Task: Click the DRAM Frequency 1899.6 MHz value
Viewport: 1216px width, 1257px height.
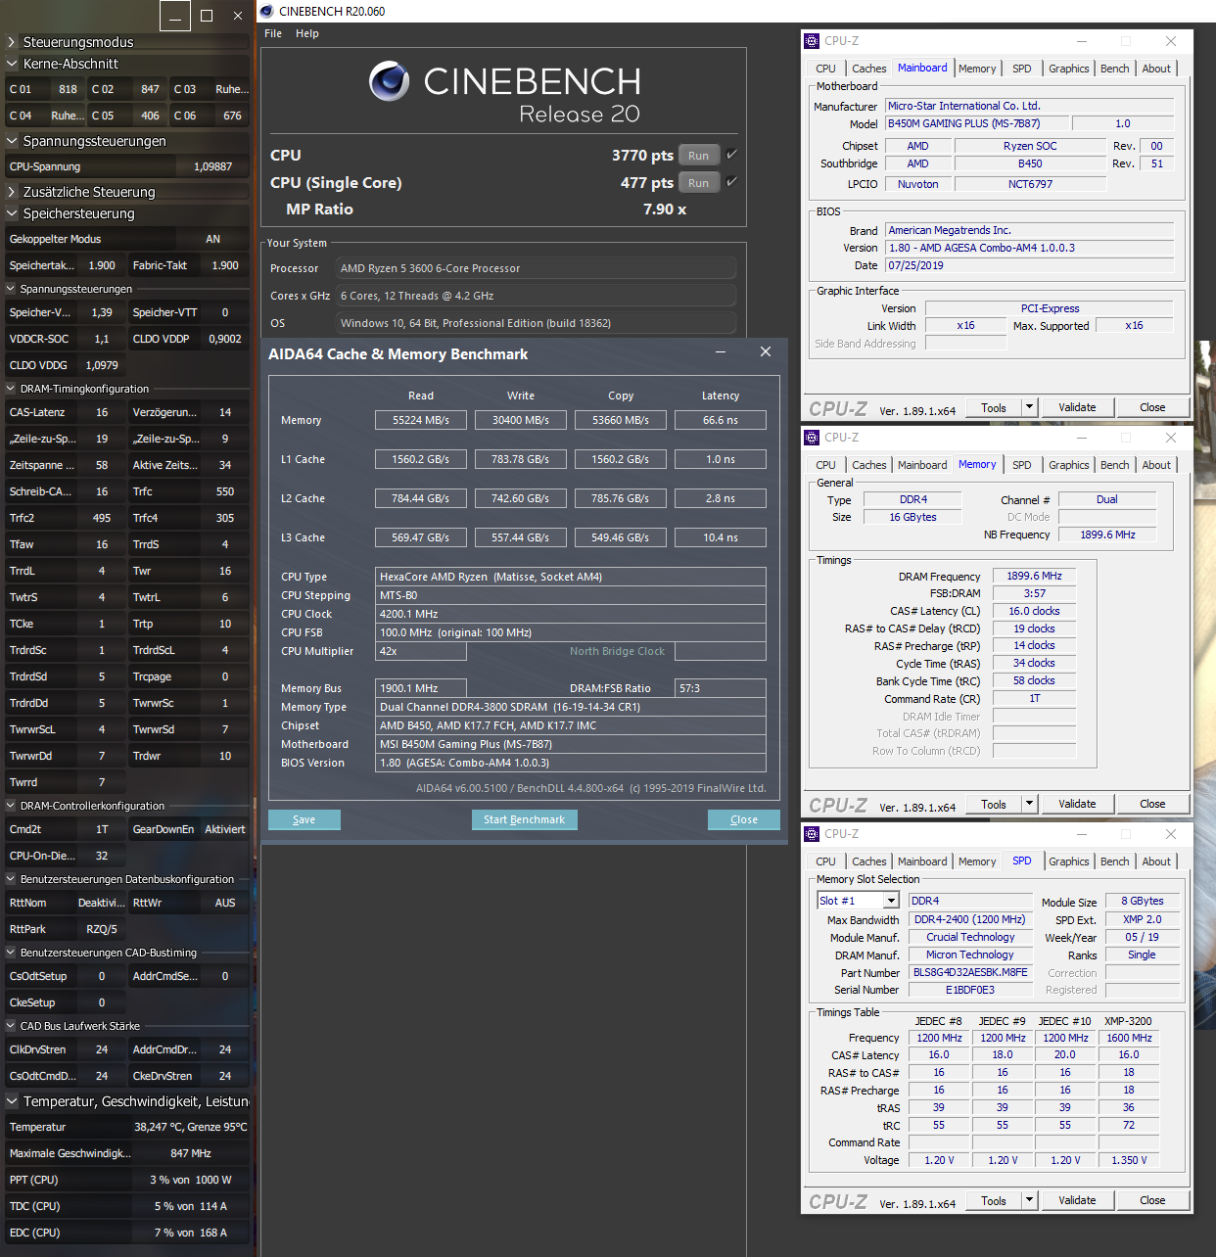Action: pyautogui.click(x=1034, y=576)
